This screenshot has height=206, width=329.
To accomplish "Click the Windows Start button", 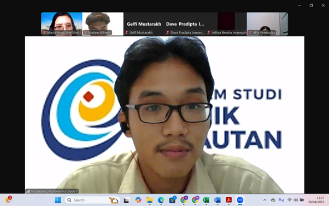I will point(58,200).
